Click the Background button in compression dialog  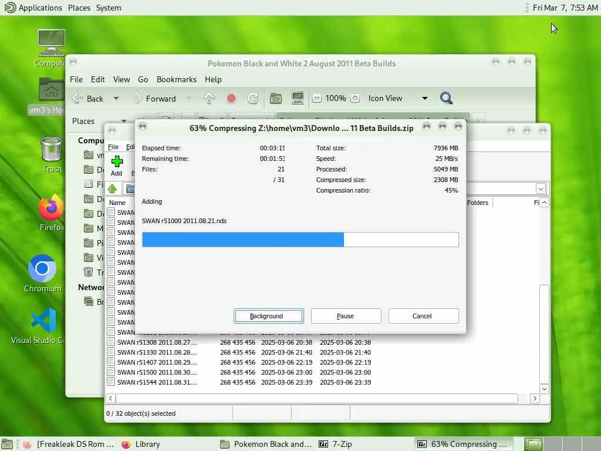tap(268, 316)
